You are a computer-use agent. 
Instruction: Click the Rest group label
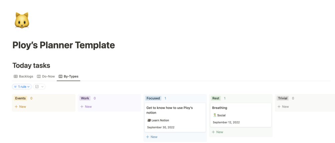pos(216,98)
